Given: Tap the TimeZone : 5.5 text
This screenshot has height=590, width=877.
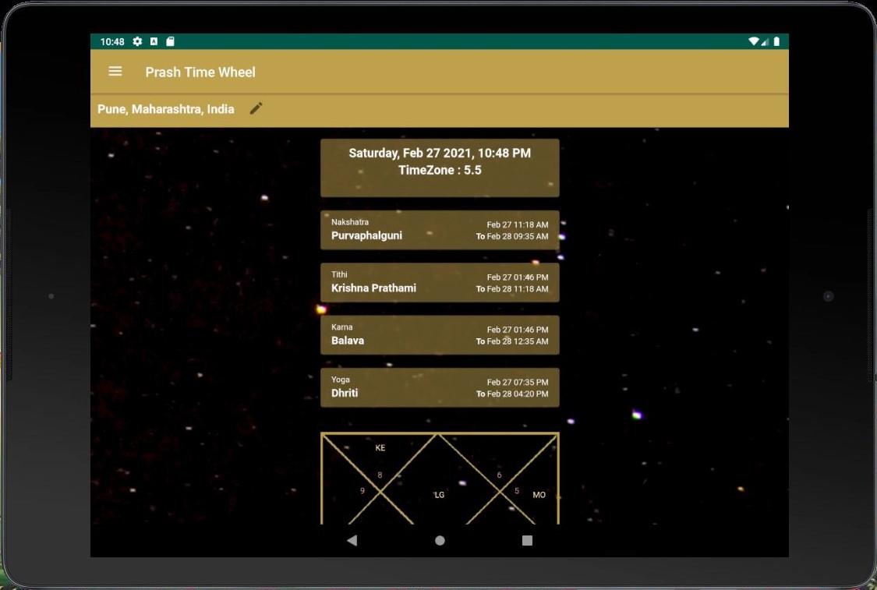Looking at the screenshot, I should point(440,170).
